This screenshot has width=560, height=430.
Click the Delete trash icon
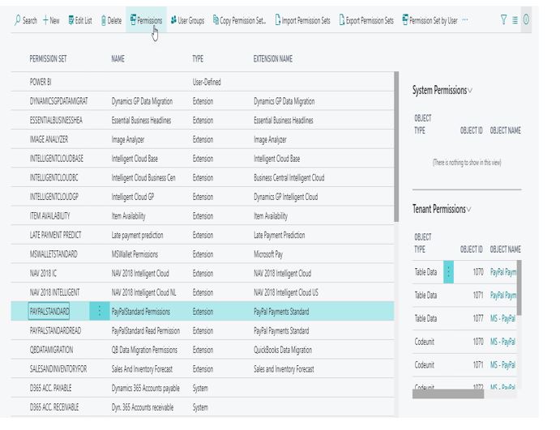(x=104, y=20)
